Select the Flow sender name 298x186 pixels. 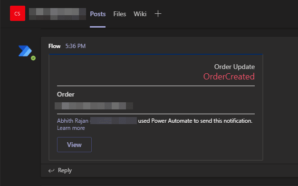click(54, 46)
